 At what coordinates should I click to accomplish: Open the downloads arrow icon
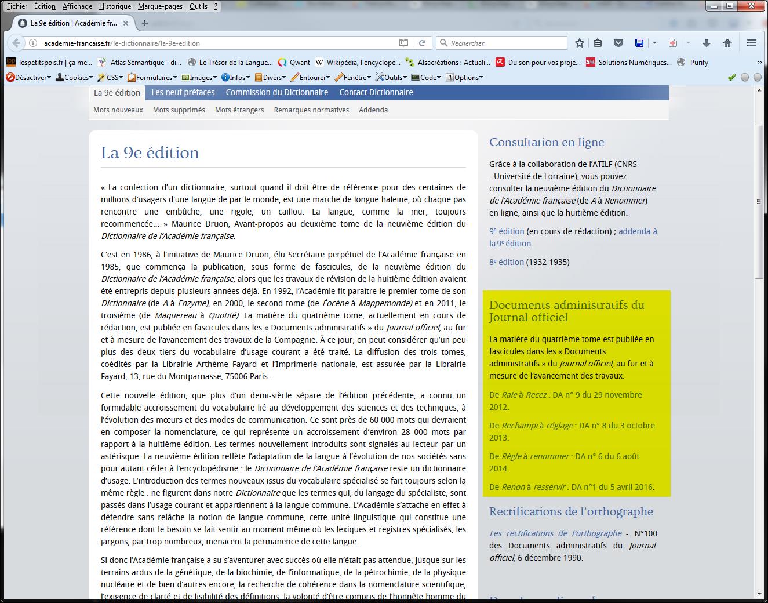pos(706,43)
